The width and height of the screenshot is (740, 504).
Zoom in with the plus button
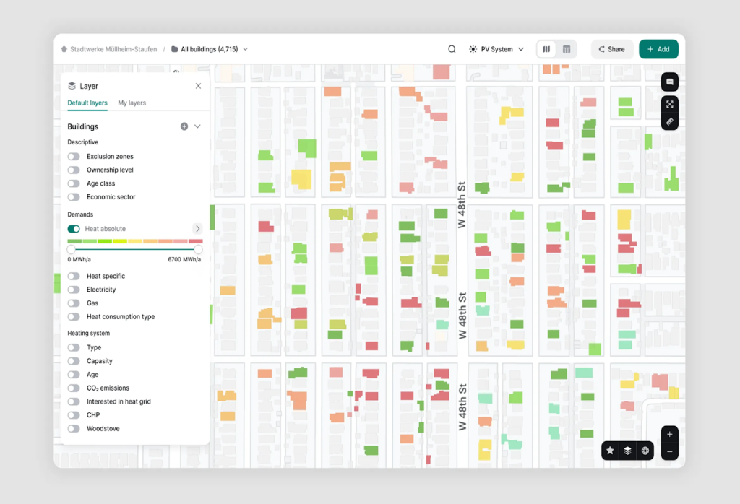(670, 434)
